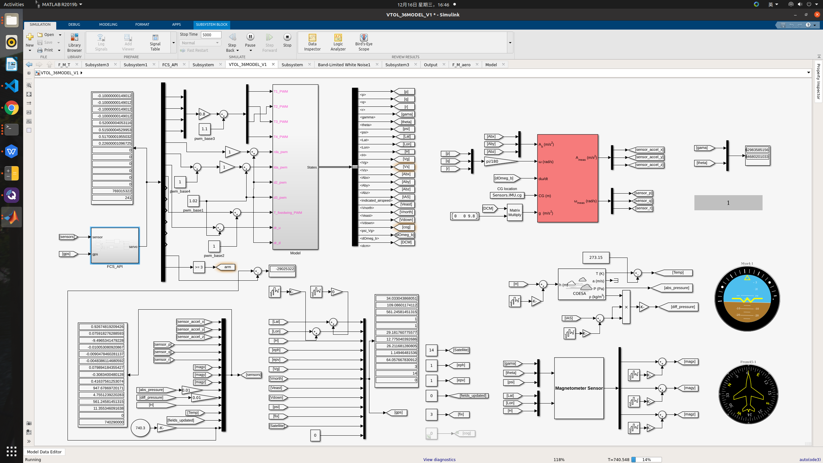
Task: Select the Magnetometer Sensor block
Action: (579, 388)
